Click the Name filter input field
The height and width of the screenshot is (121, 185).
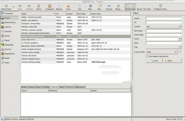pos(163,18)
